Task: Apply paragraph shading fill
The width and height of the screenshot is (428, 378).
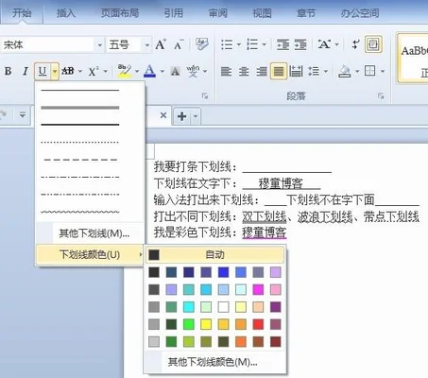Action: point(344,71)
